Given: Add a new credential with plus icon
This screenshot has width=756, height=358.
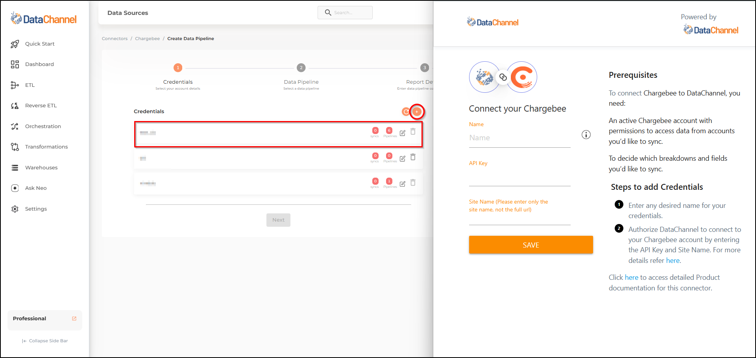Looking at the screenshot, I should click(417, 112).
